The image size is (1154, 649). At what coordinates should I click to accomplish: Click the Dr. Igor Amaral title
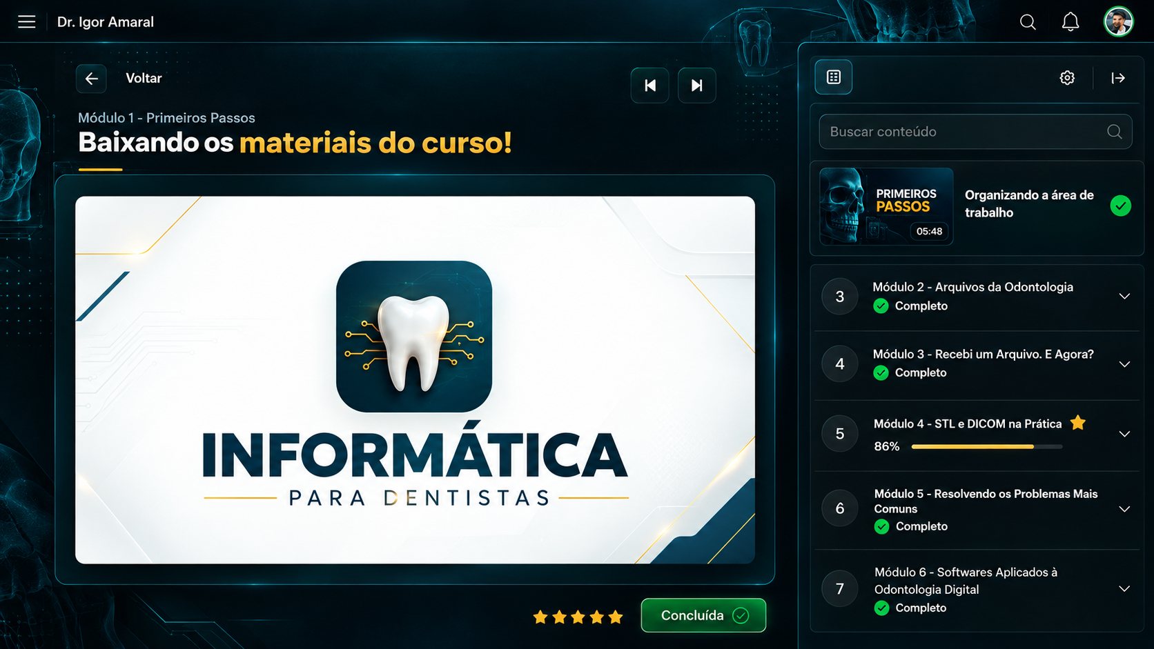point(106,22)
